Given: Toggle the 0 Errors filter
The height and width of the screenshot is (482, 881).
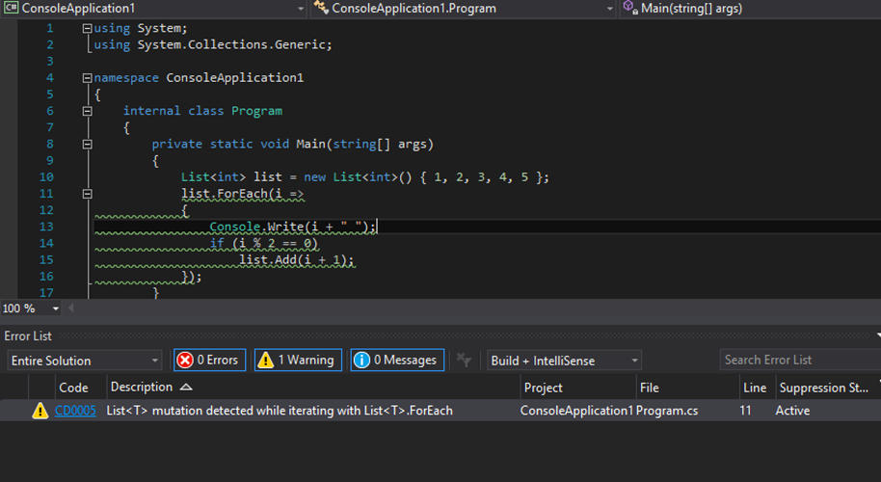Looking at the screenshot, I should 209,361.
